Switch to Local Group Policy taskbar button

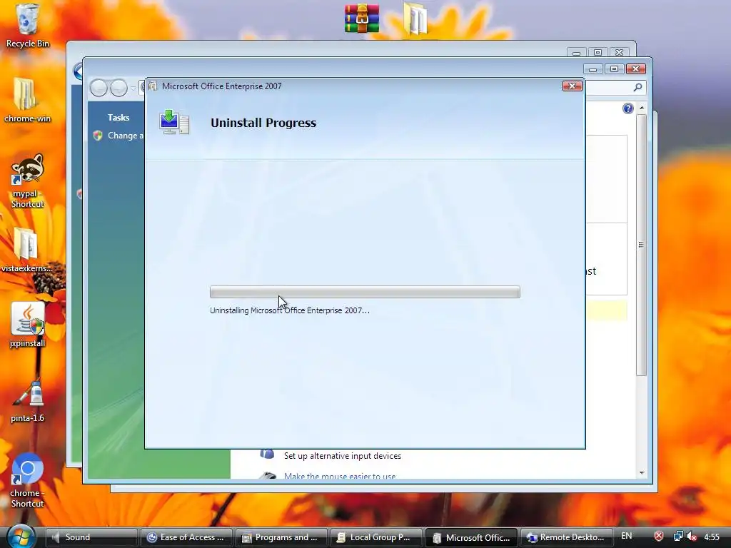(x=377, y=537)
